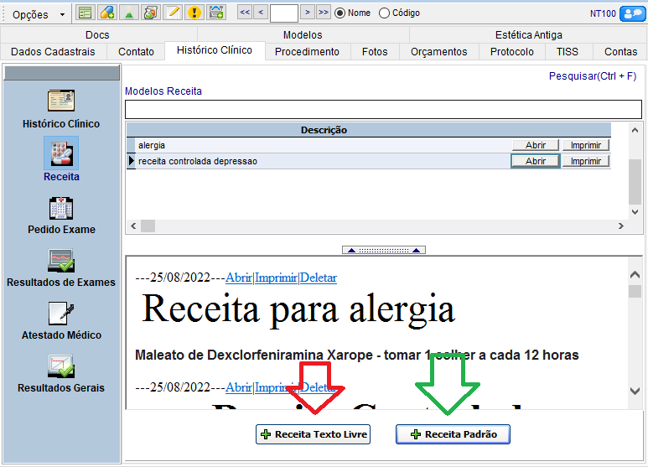Click the Atestado Médico icon
This screenshot has height=467, width=648.
[60, 313]
